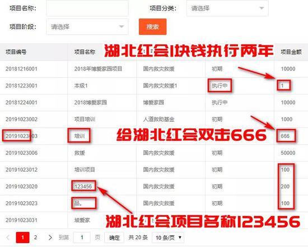Click the 确定 button in pagination
The height and width of the screenshot is (247, 308).
click(x=114, y=237)
